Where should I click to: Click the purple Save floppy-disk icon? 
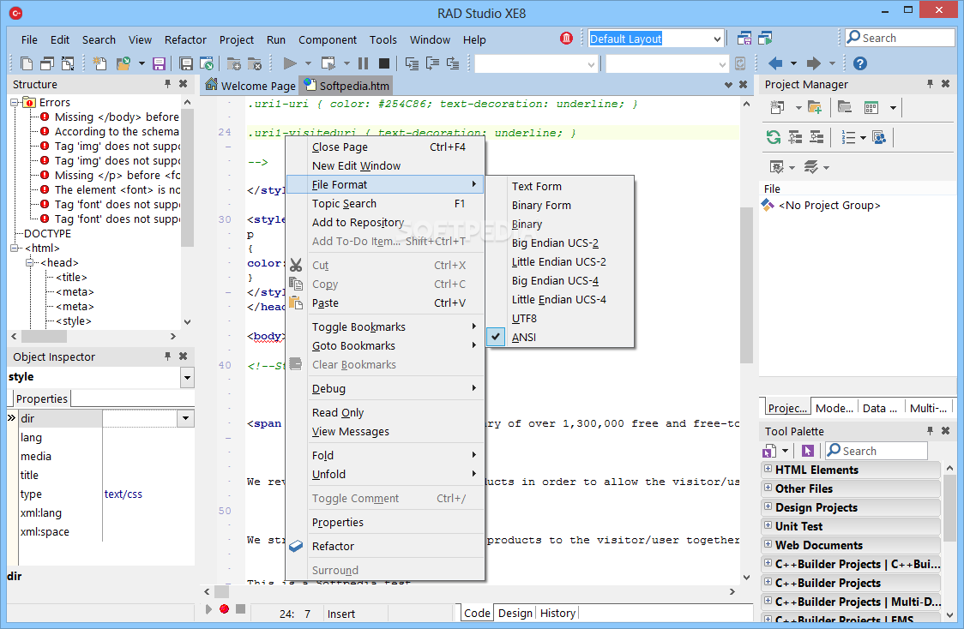(x=160, y=63)
